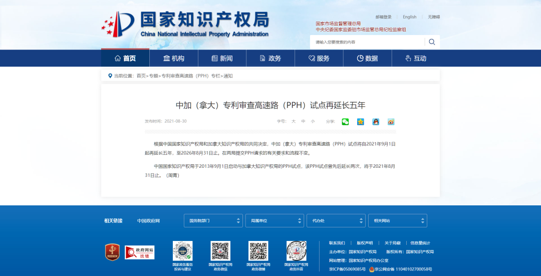Set font size to 小 (small)

click(313, 121)
